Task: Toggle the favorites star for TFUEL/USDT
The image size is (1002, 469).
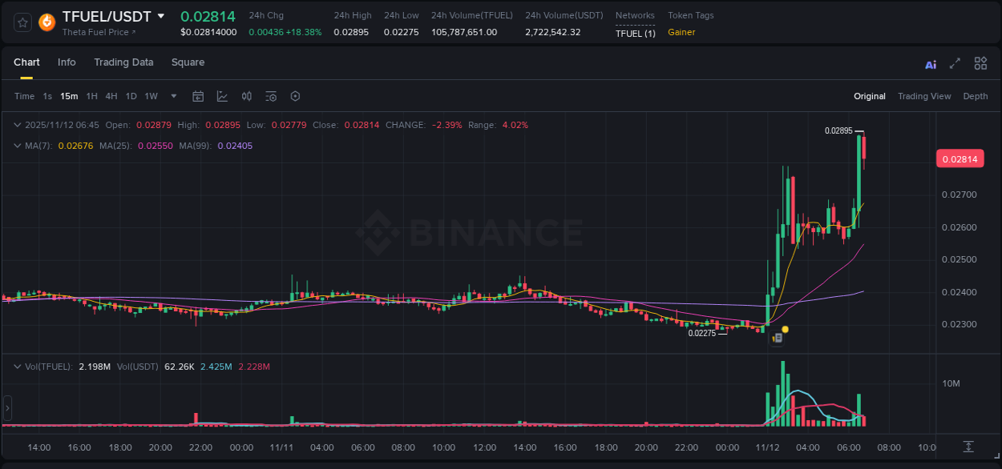Action: [22, 22]
